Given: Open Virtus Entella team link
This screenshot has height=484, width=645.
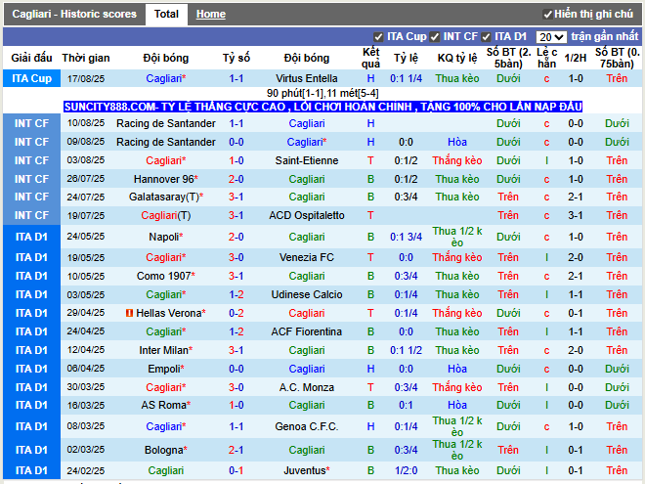Looking at the screenshot, I should click(x=307, y=78).
